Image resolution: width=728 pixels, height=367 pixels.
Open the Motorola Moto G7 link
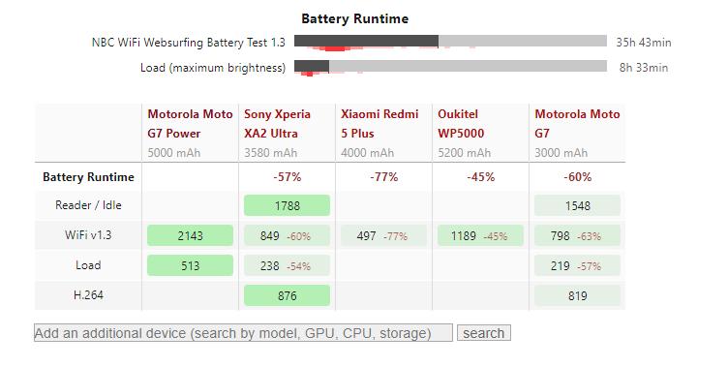[577, 124]
